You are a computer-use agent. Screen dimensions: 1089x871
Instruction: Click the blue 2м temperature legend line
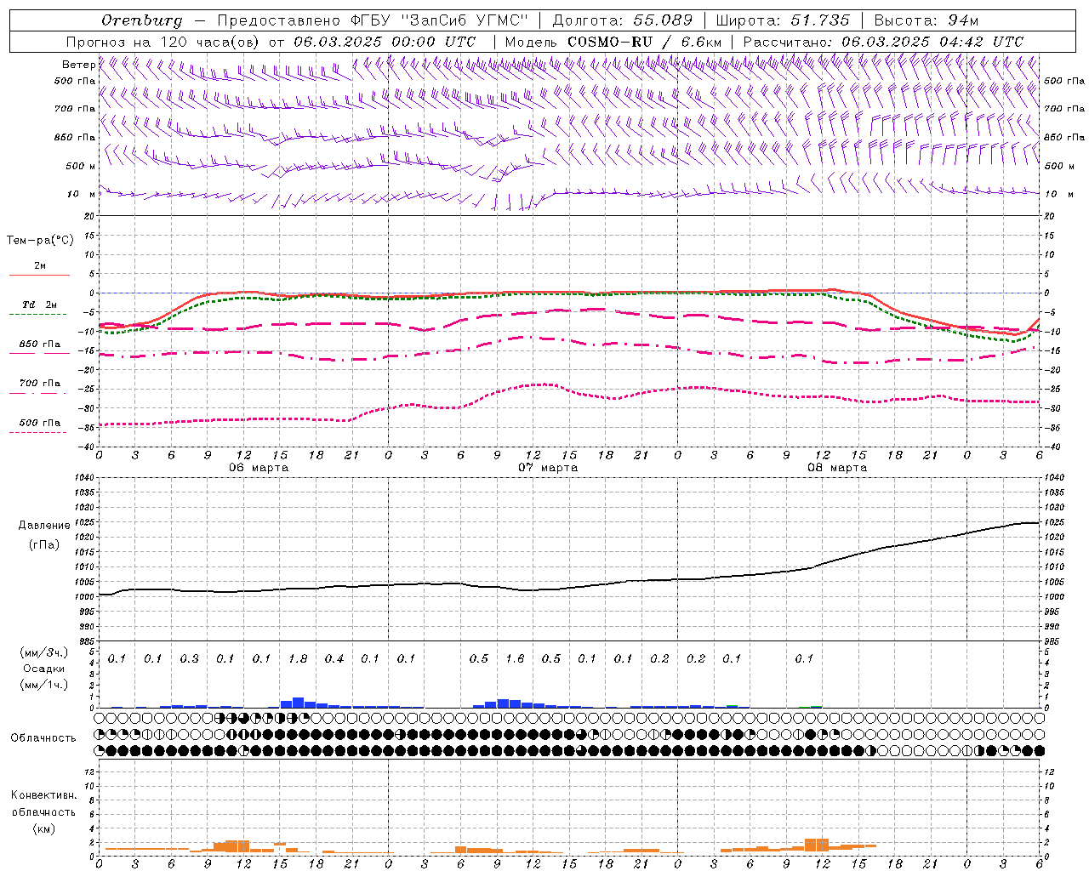coord(39,274)
